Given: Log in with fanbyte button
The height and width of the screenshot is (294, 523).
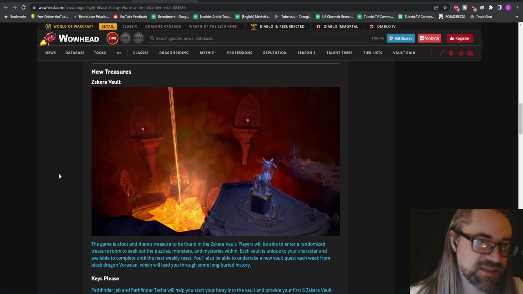Looking at the screenshot, I should tap(429, 38).
